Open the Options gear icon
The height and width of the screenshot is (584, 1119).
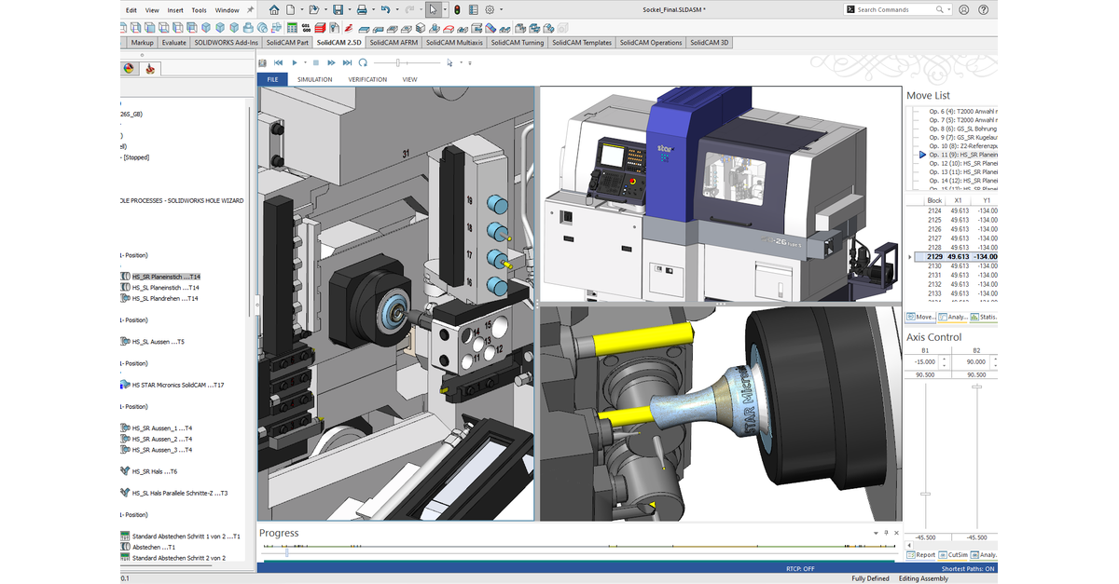[x=490, y=9]
